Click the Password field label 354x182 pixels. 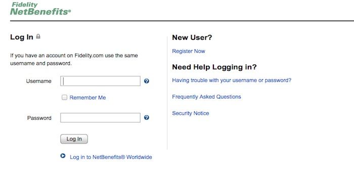[39, 118]
